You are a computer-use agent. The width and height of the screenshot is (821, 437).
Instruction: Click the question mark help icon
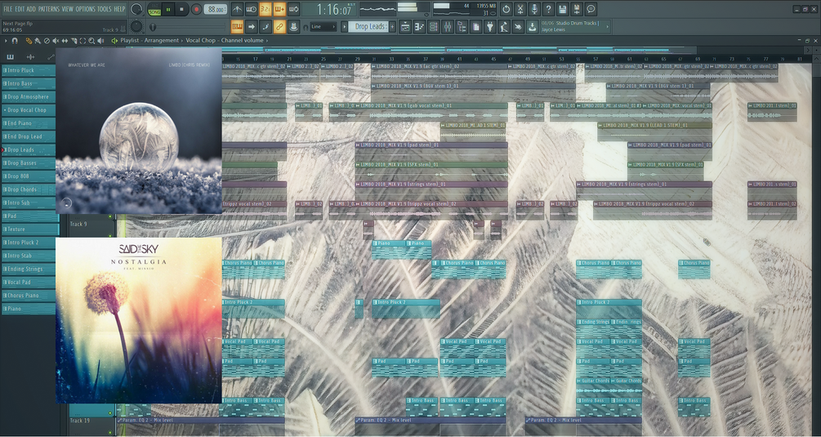pos(548,9)
